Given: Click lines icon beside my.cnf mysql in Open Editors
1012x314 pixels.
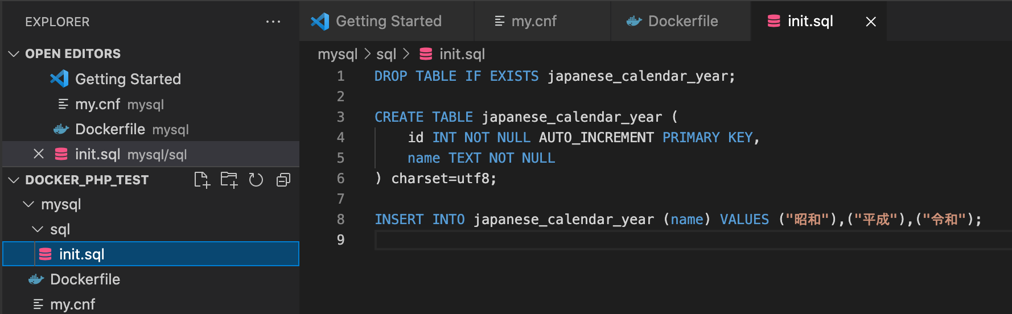Looking at the screenshot, I should tap(63, 104).
